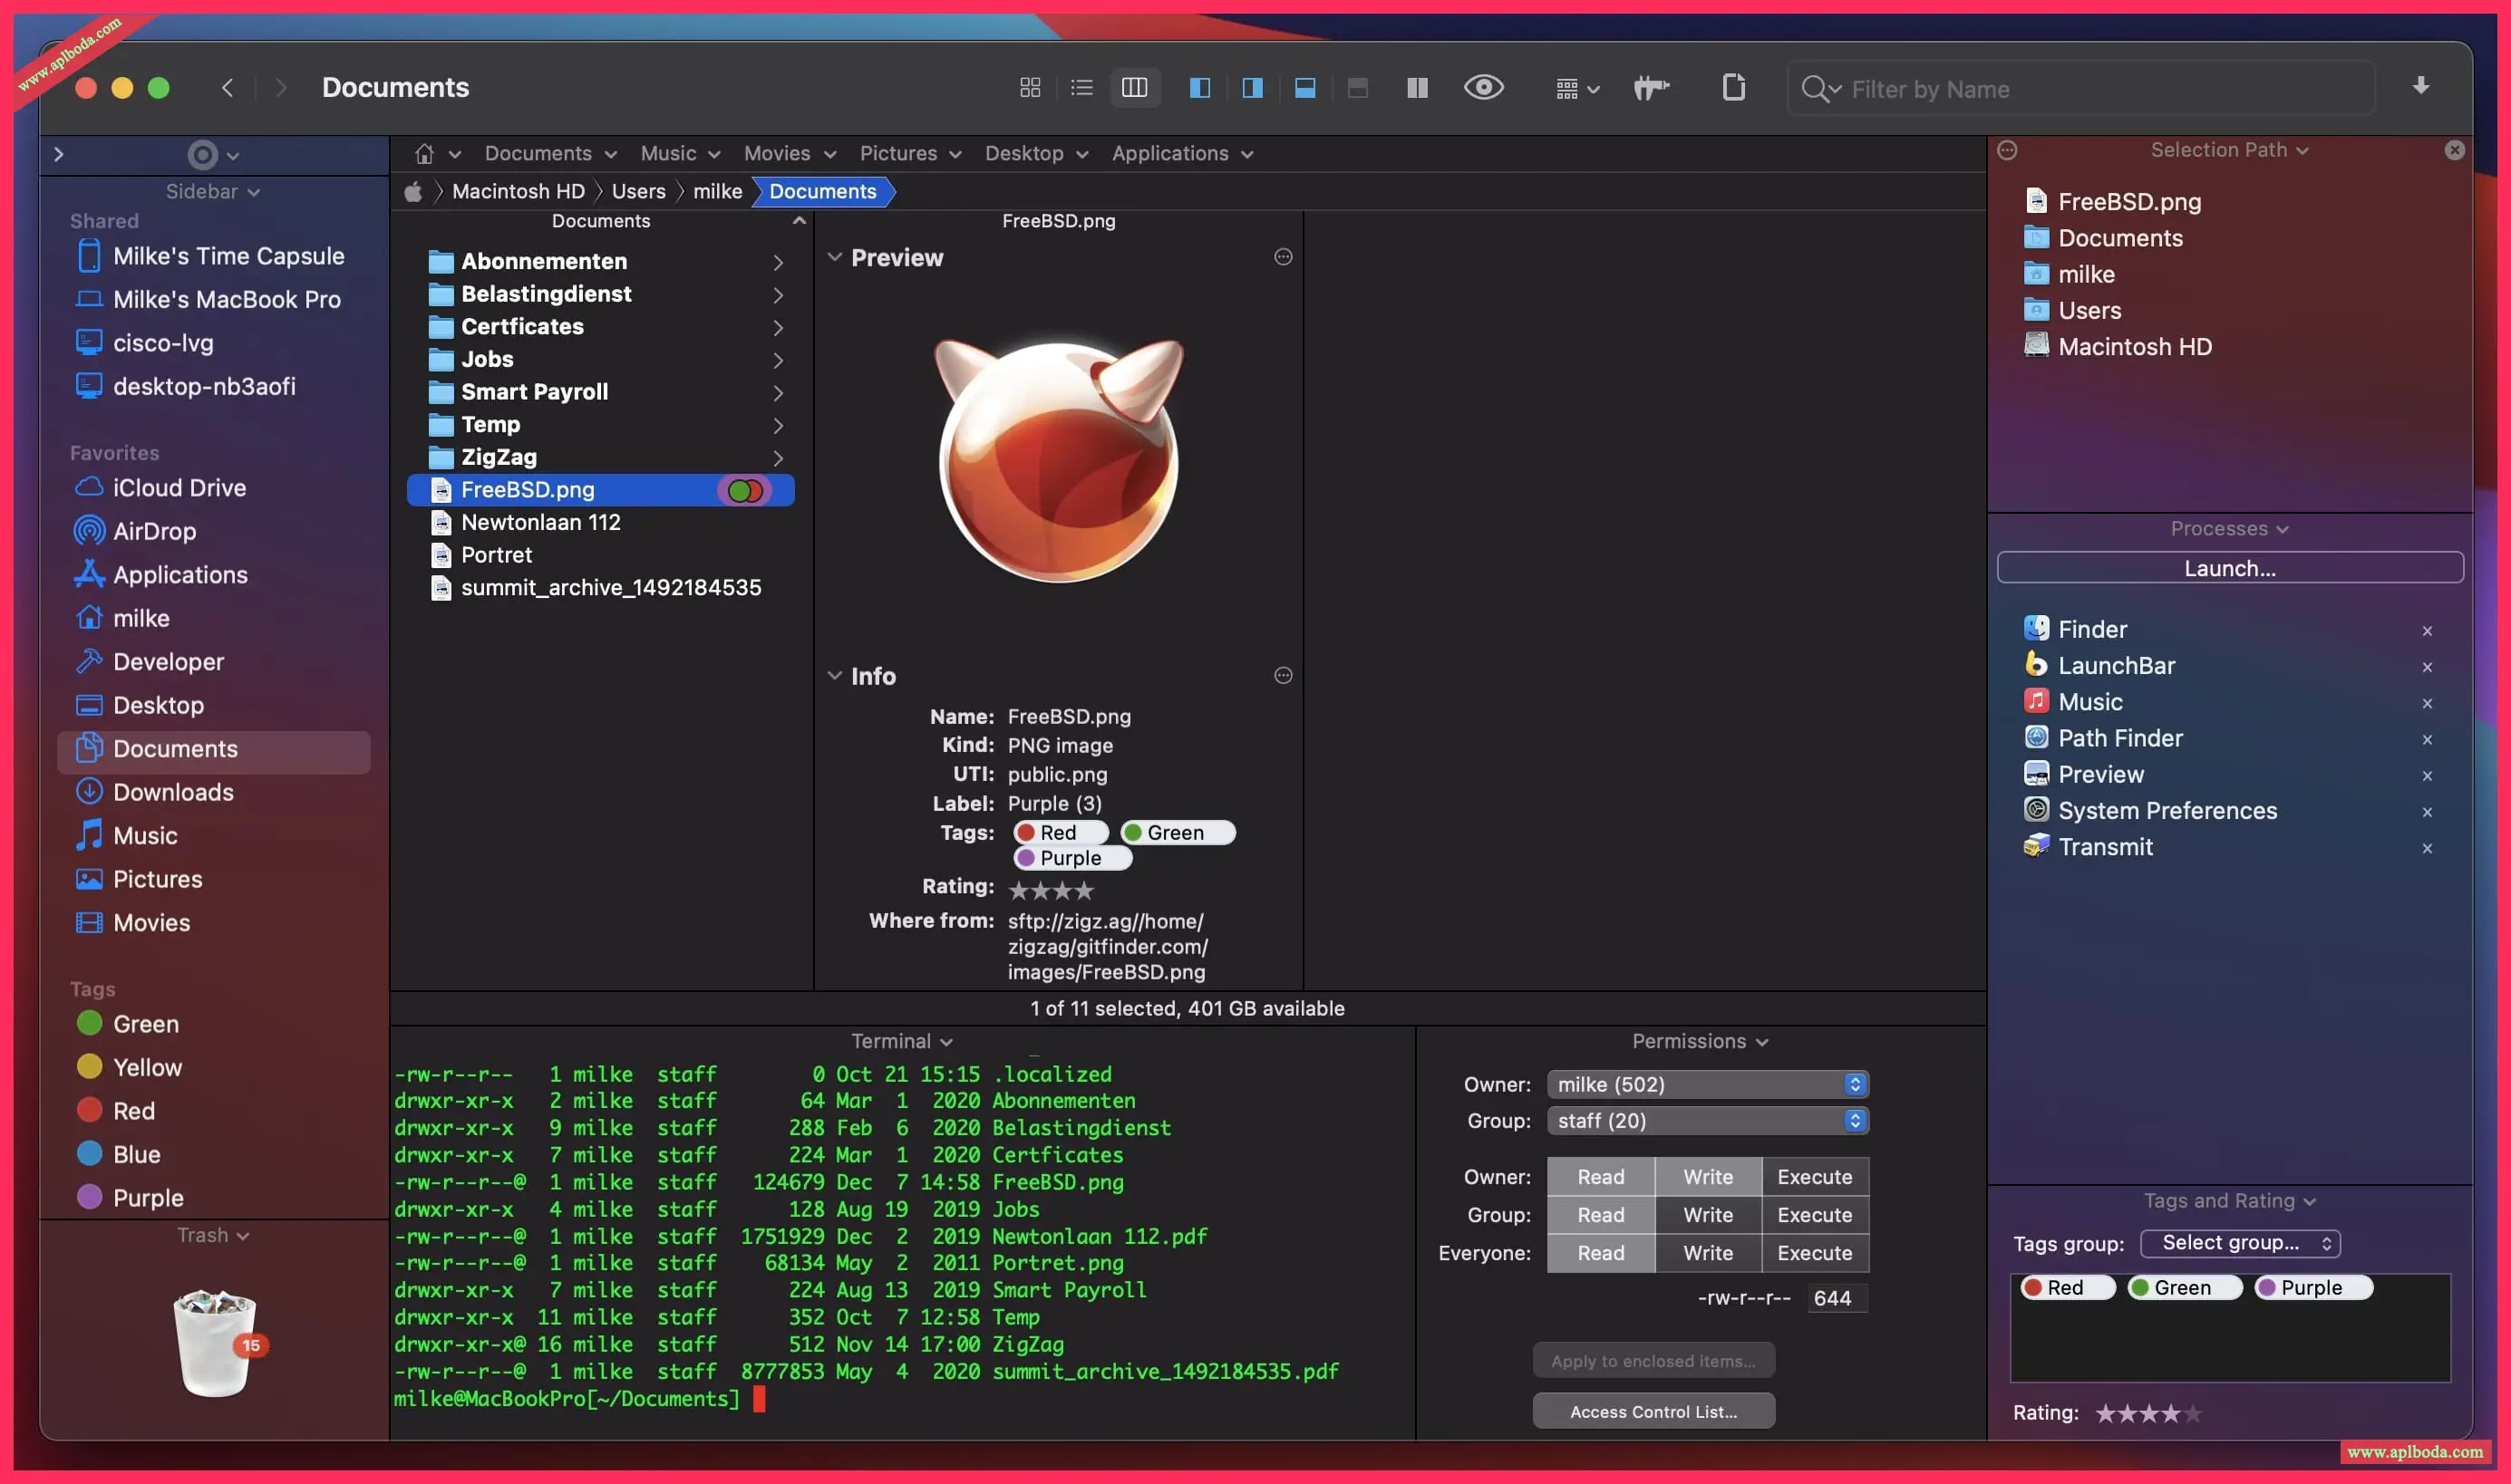Open Preview section options circle icon
2511x1484 pixels.
(1283, 257)
